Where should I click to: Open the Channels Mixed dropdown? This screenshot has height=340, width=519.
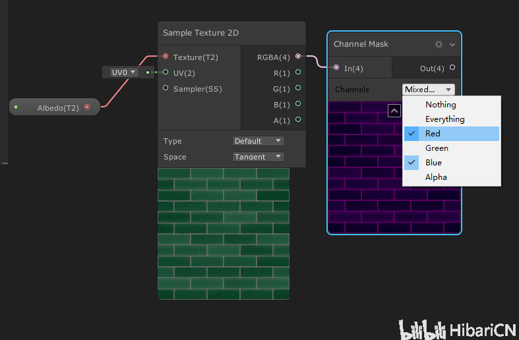(x=428, y=90)
